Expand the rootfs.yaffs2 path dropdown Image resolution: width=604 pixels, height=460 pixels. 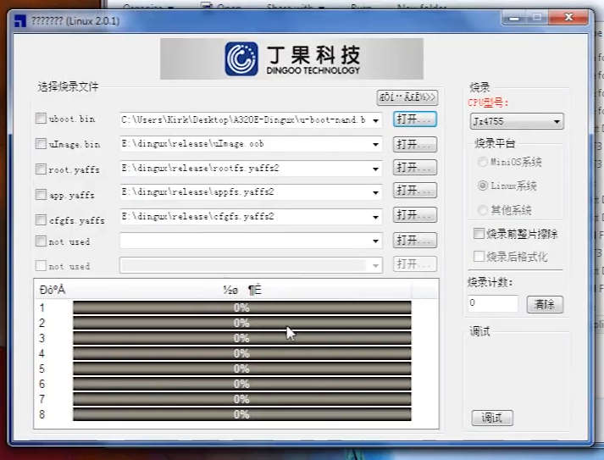(375, 169)
